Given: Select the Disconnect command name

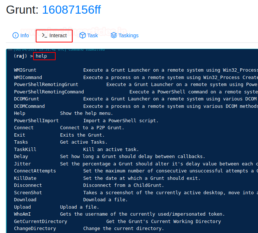Looking at the screenshot, I should tap(28, 185).
